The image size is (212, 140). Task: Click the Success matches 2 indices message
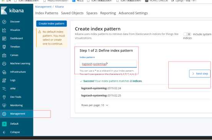113,81
